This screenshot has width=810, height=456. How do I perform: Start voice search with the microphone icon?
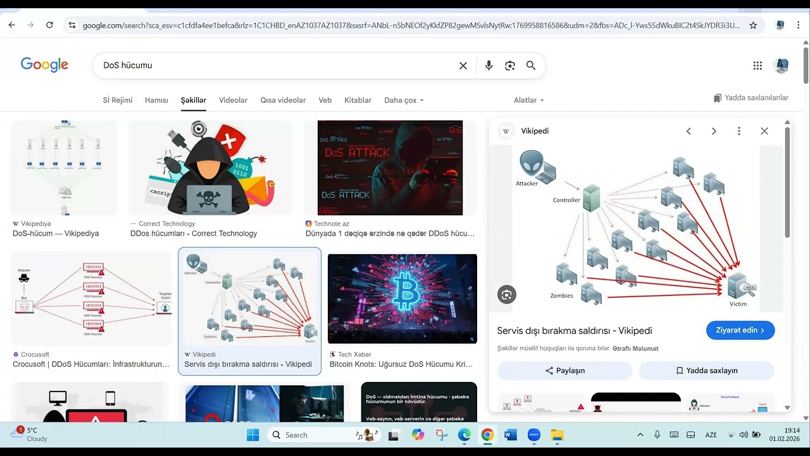tap(489, 65)
